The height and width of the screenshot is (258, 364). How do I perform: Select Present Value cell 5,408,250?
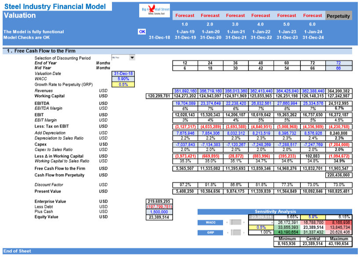[x=185, y=191]
